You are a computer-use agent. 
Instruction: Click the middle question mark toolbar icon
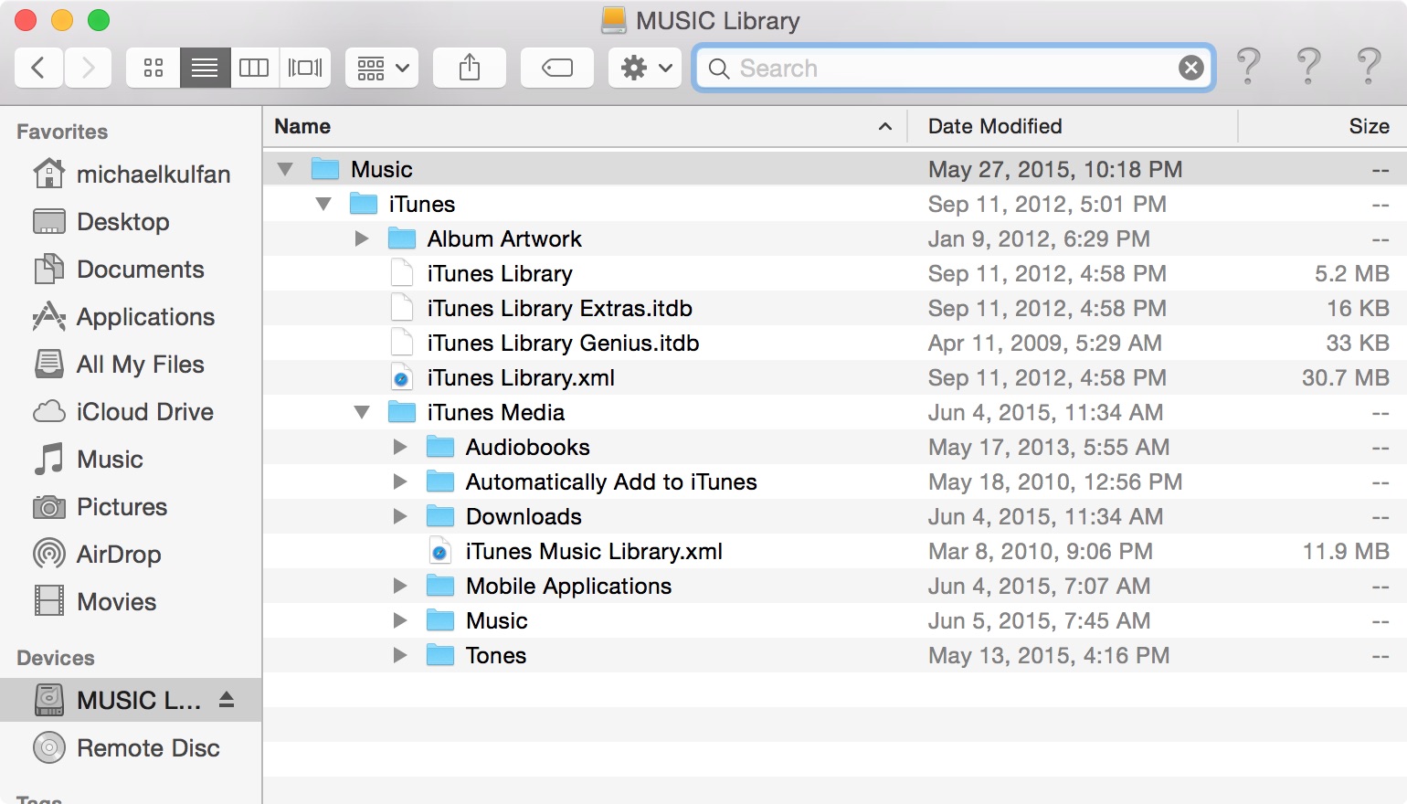[x=1308, y=66]
